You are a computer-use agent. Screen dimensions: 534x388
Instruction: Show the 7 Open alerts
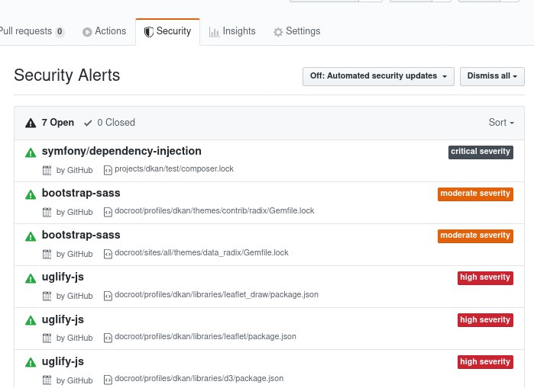pos(50,122)
